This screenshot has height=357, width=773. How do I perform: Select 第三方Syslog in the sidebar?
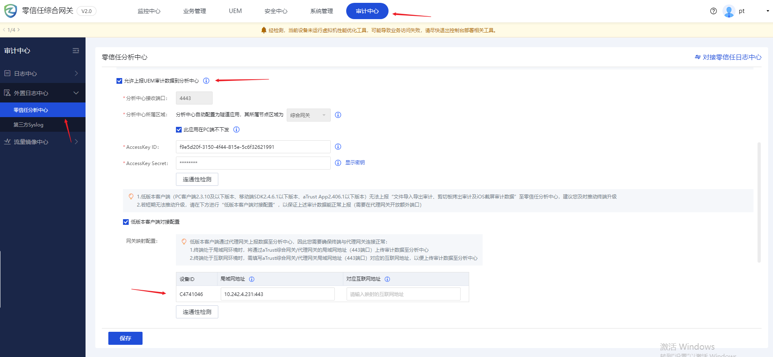29,125
